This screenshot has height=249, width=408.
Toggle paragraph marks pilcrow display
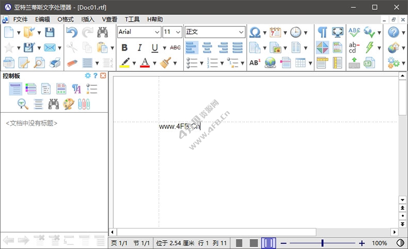pos(322,32)
